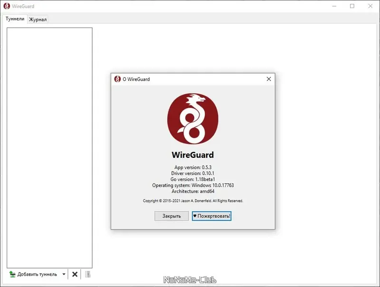Image resolution: width=380 pixels, height=287 pixels.
Task: Click the bold WireGuard heading in the About dialog
Action: 193,155
